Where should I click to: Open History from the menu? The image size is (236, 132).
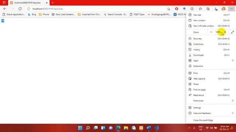click(x=211, y=49)
